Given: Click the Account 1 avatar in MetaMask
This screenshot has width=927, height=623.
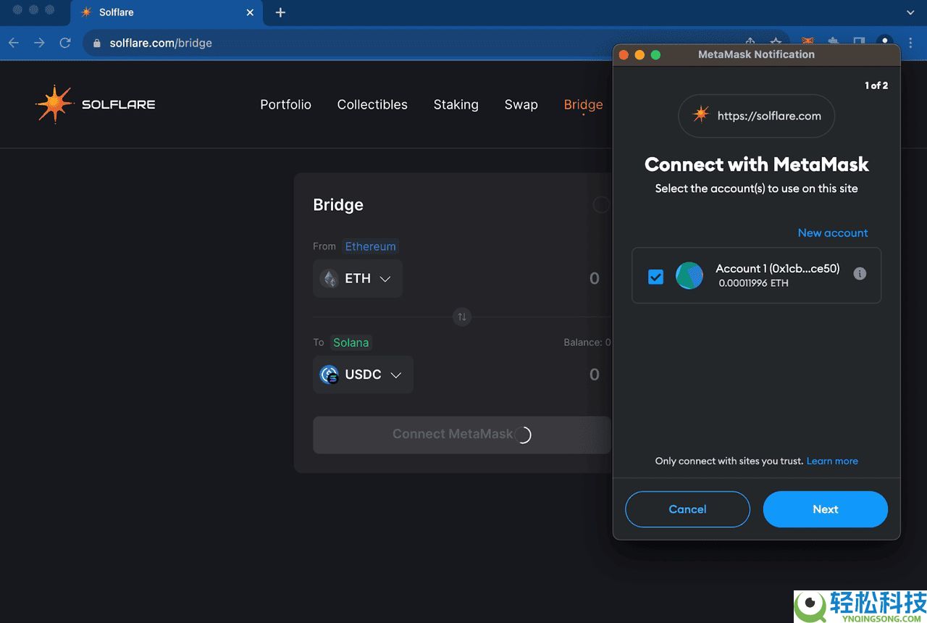Looking at the screenshot, I should 689,275.
